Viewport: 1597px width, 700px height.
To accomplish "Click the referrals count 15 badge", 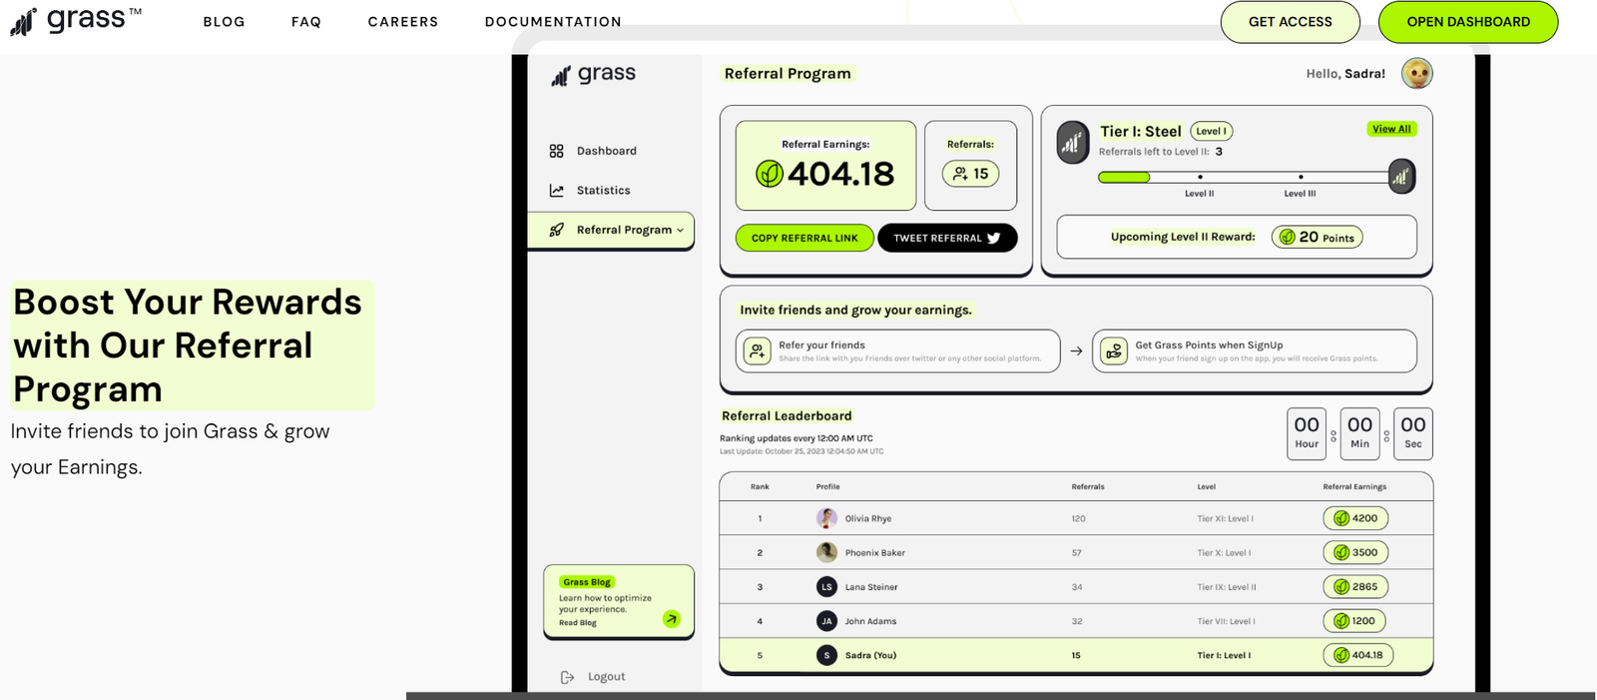I will (970, 174).
